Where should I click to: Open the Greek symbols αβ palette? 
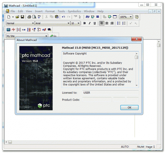(44, 30)
